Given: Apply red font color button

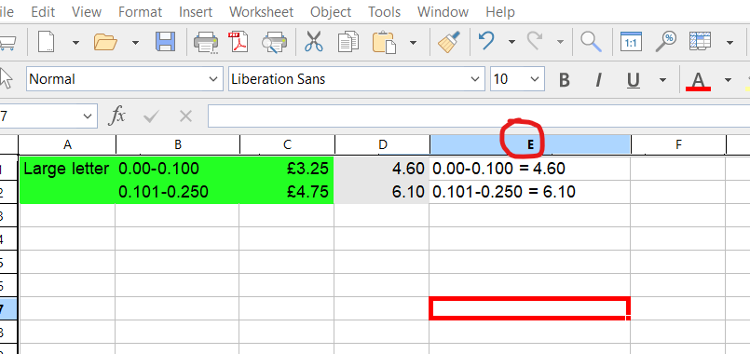Looking at the screenshot, I should (699, 80).
